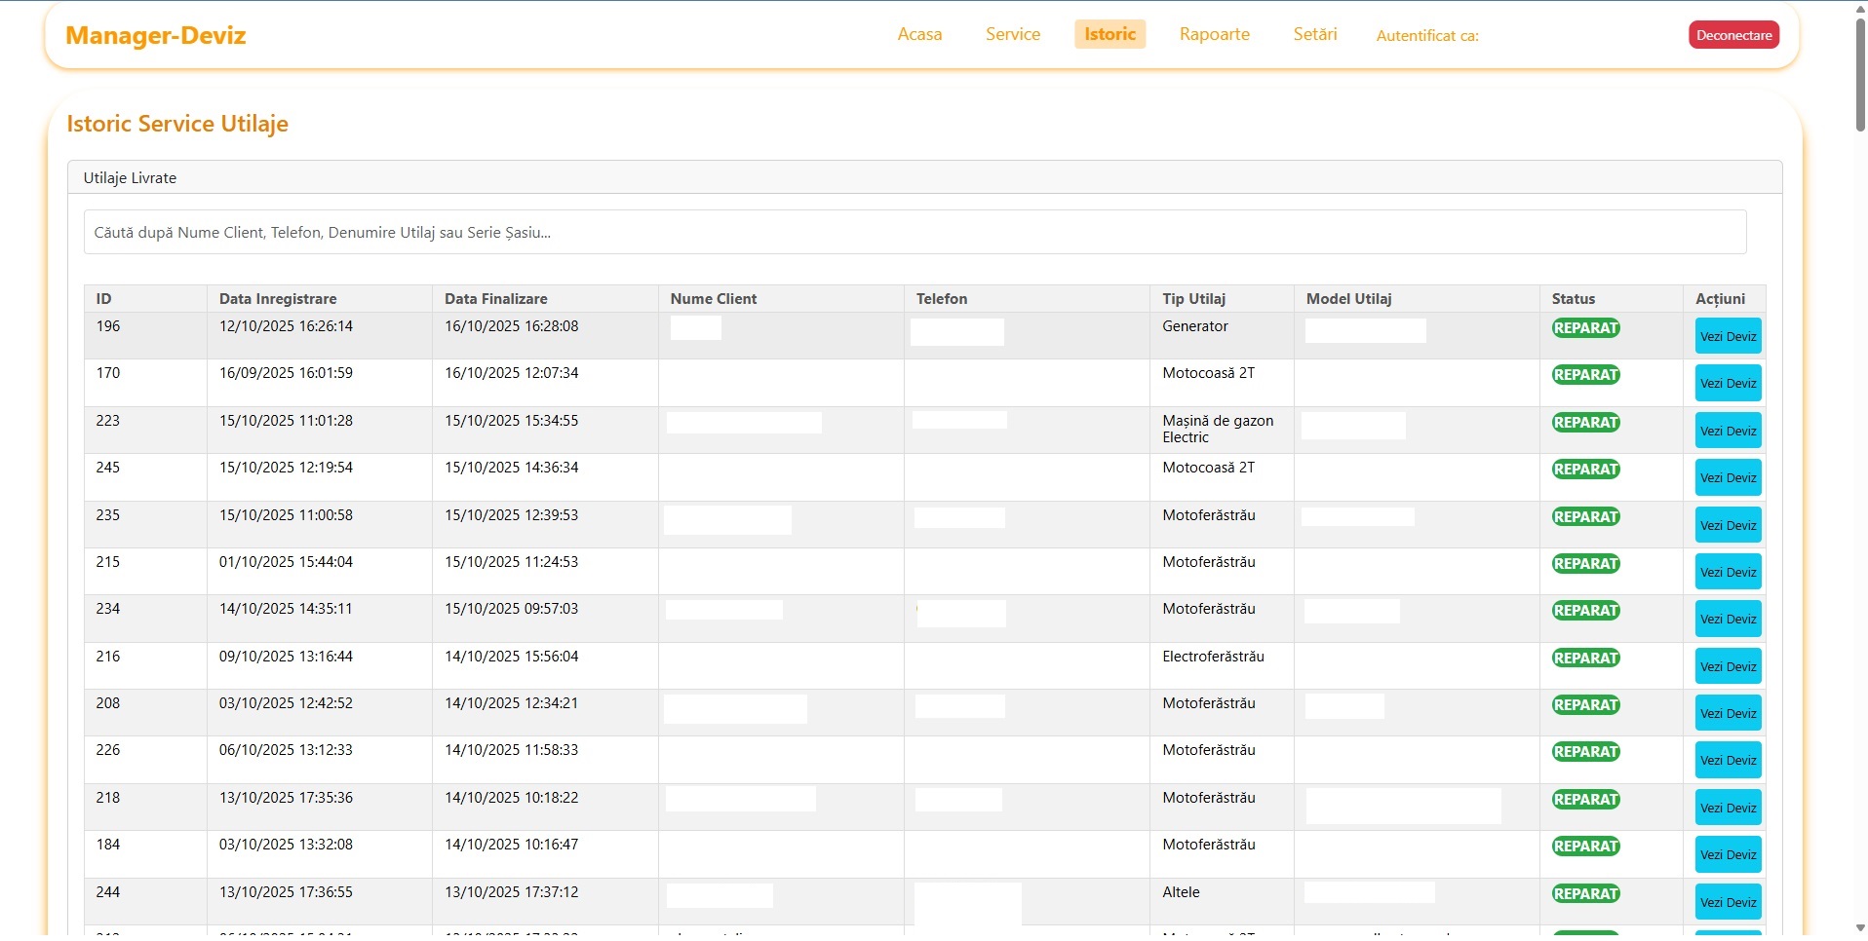Open deviz for ID 216 Electroferăstrău
Image resolution: width=1868 pixels, height=941 pixels.
pyautogui.click(x=1728, y=667)
